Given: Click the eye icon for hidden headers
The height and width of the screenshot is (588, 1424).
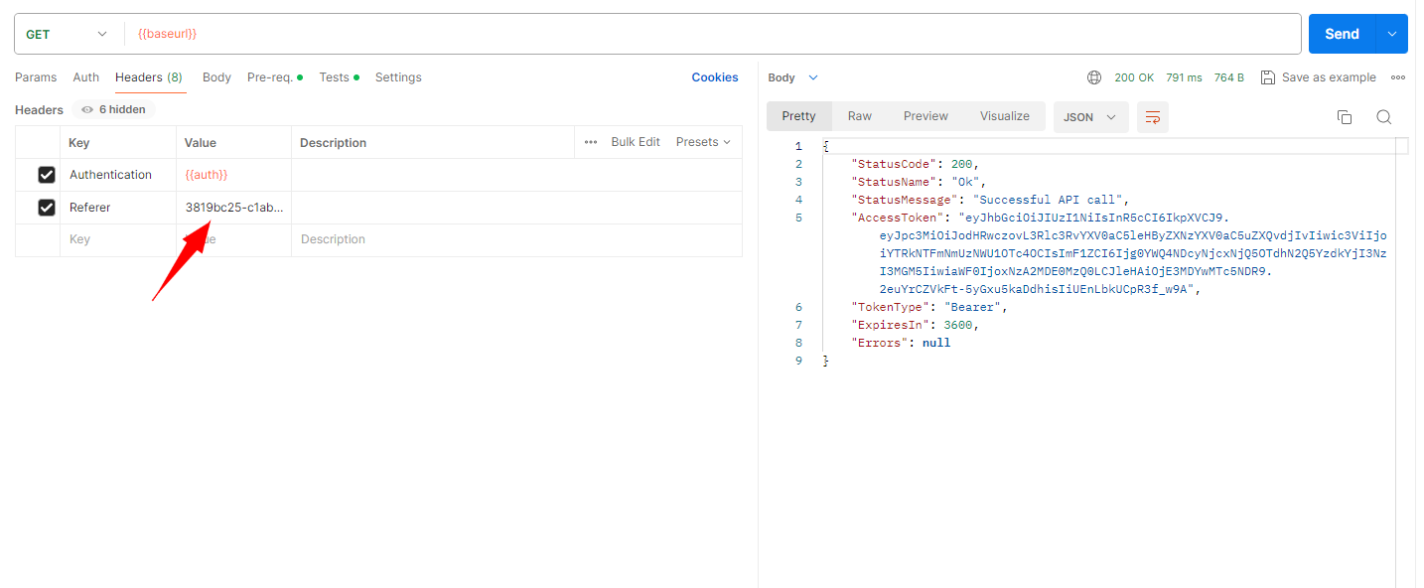Looking at the screenshot, I should [87, 110].
